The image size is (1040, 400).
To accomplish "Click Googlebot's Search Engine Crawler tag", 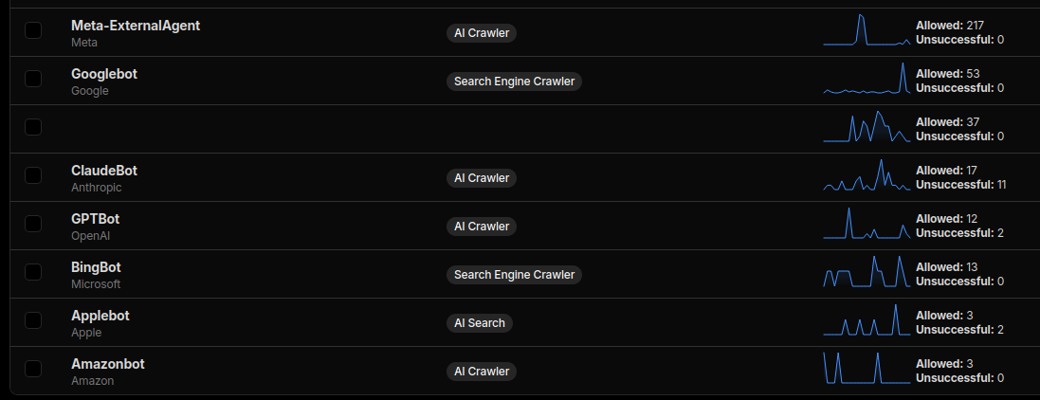I will (514, 82).
